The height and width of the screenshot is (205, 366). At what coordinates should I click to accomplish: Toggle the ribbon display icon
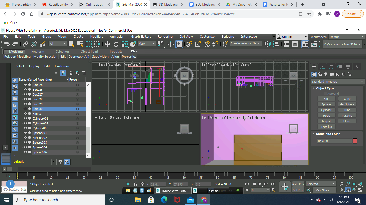(305, 44)
